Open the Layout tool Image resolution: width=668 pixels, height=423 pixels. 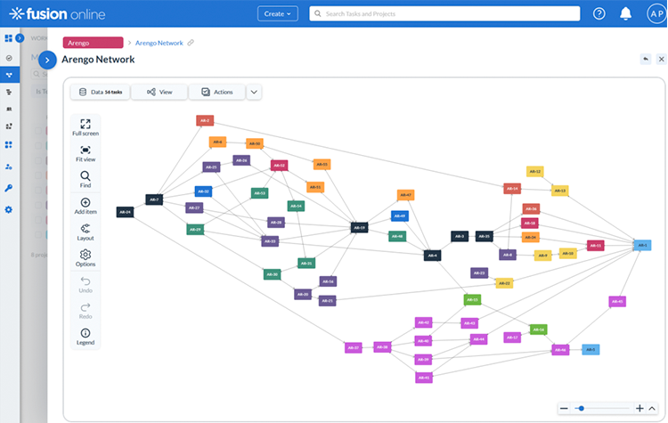[x=86, y=232]
